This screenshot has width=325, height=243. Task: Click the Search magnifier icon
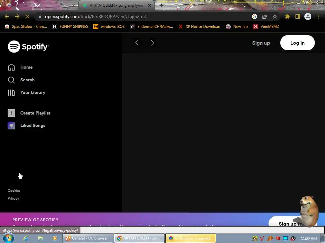[11, 80]
